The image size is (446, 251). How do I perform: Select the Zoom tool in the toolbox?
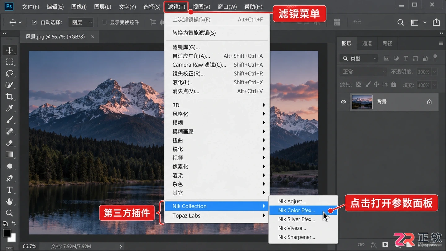(x=10, y=213)
